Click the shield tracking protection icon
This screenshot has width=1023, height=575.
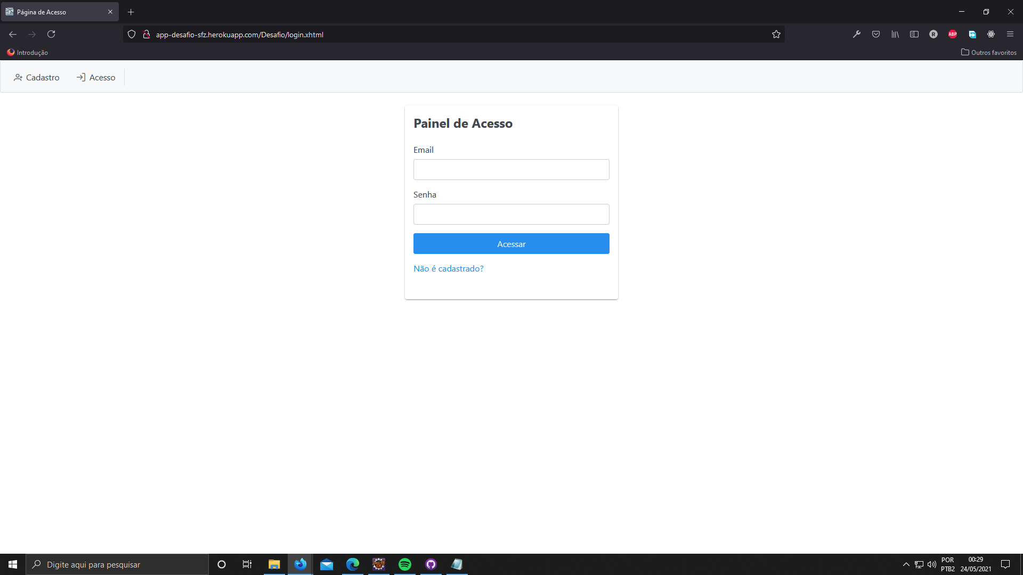coord(132,34)
